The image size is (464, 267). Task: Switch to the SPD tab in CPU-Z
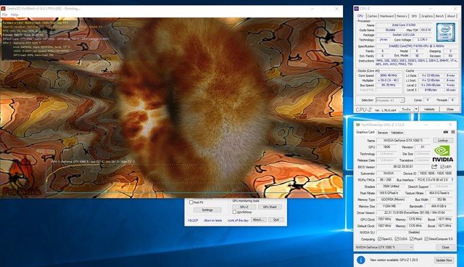point(414,16)
